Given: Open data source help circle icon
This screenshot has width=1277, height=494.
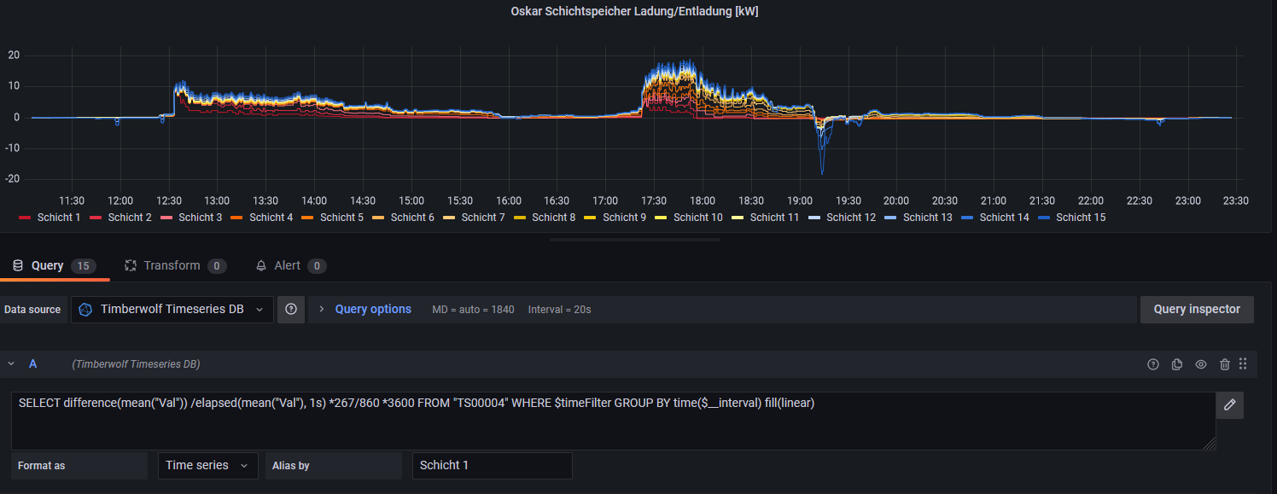Looking at the screenshot, I should coord(291,310).
